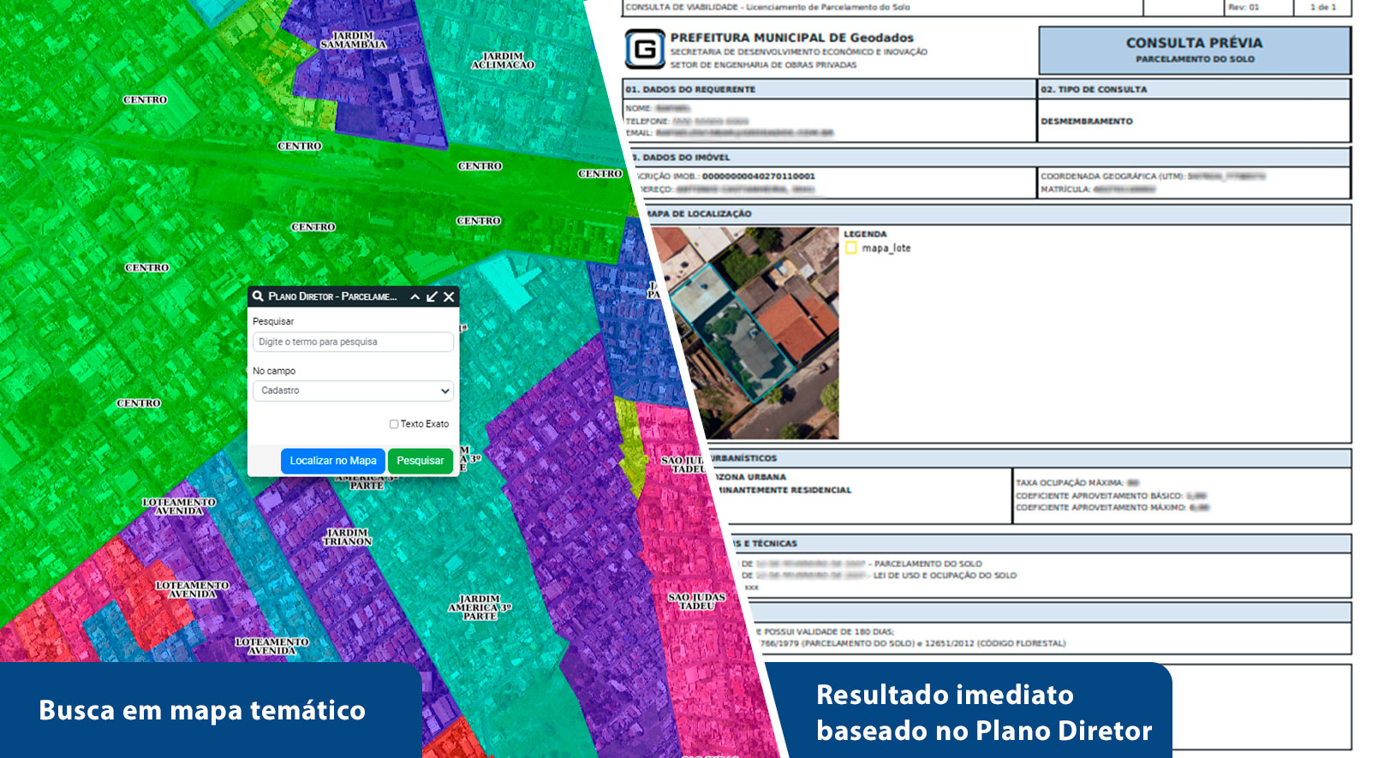The height and width of the screenshot is (758, 1384).
Task: Open the 'No campo' Cadastro dropdown
Action: pyautogui.click(x=353, y=391)
